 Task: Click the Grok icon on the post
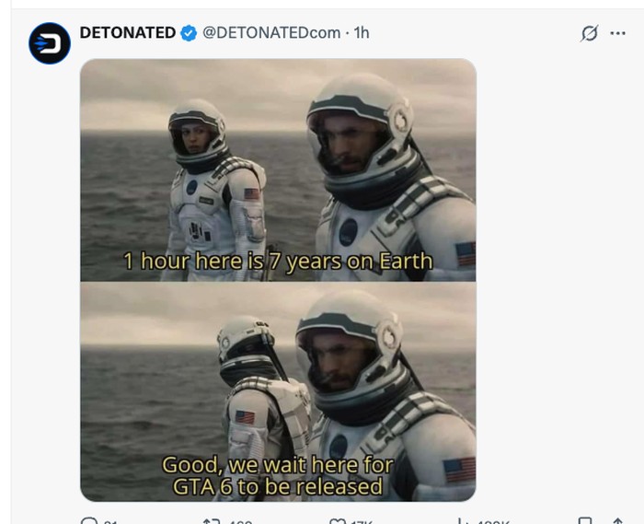[590, 33]
